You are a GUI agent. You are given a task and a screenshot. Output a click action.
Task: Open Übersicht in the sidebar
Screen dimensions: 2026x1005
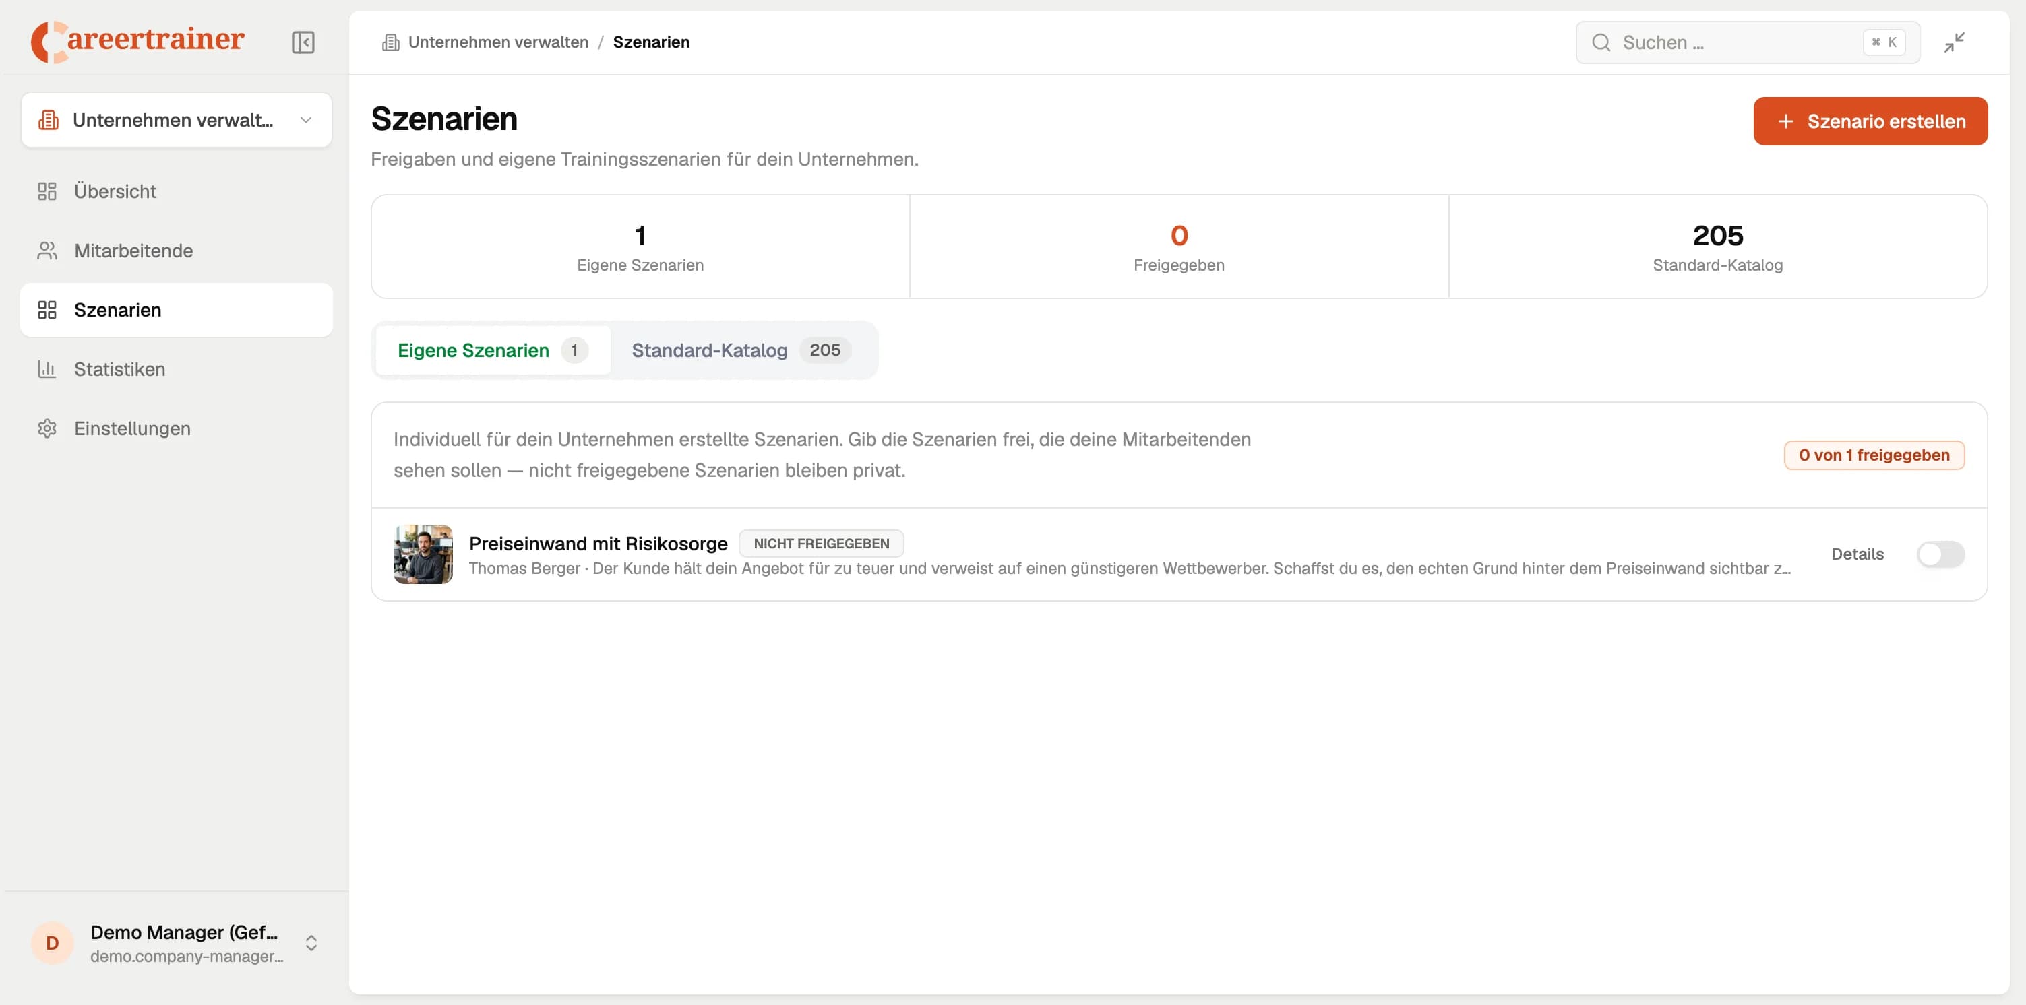[176, 191]
